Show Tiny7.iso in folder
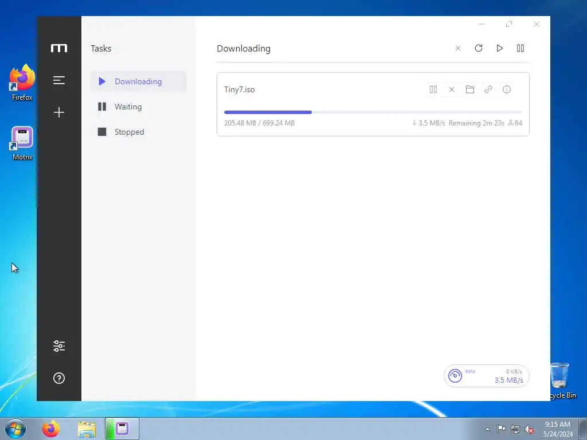The height and width of the screenshot is (440, 587). pos(470,89)
